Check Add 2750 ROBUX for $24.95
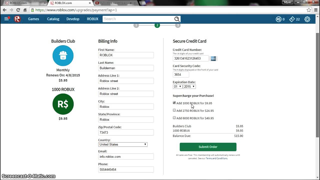320x180 pixels. (x=174, y=110)
